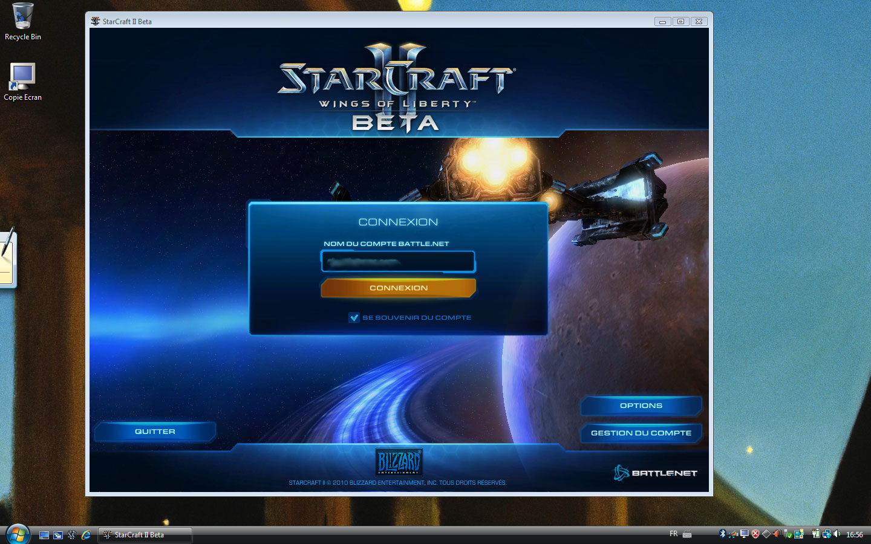Click the Battle.net logo
The image size is (871, 544).
coord(655,473)
